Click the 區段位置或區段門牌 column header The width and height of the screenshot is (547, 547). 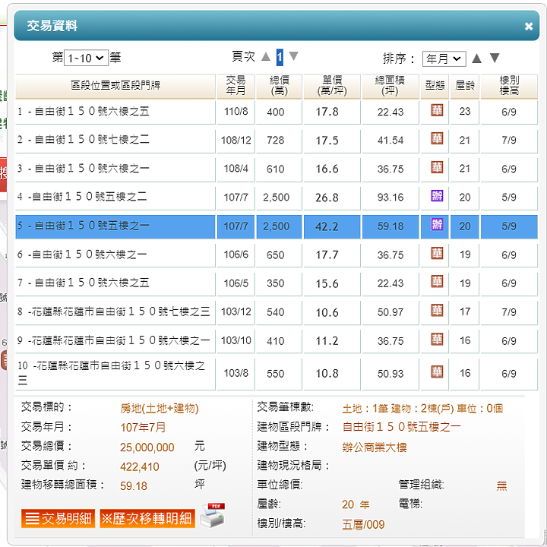pos(115,86)
